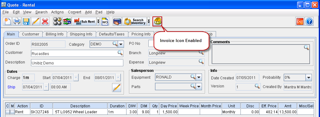Open the Actions menu
Viewport: 320px width, 117px height.
[x=58, y=12]
